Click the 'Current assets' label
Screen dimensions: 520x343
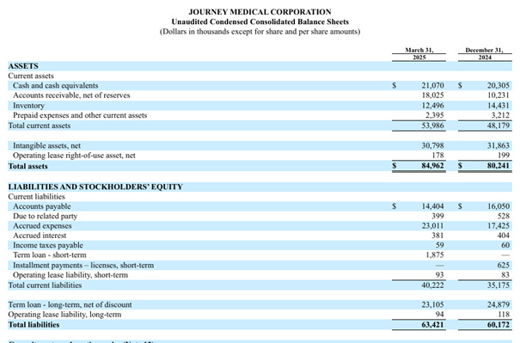pyautogui.click(x=31, y=76)
